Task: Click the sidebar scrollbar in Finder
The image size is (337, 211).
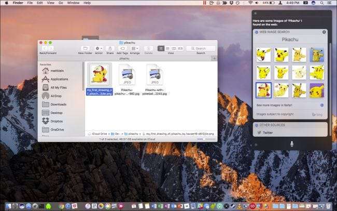Action: point(83,76)
